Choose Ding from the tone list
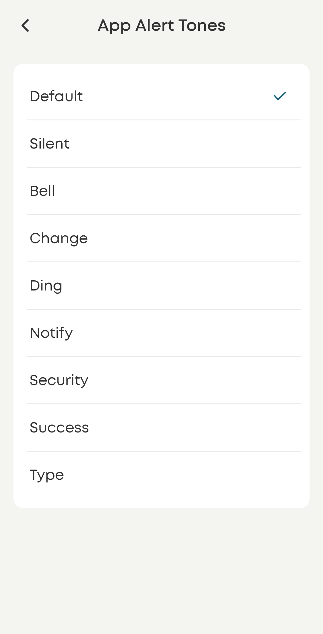The height and width of the screenshot is (634, 323). tap(46, 286)
